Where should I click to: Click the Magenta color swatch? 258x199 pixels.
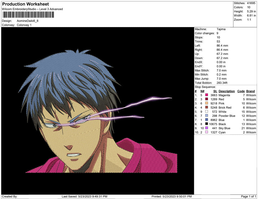[x=206, y=95]
